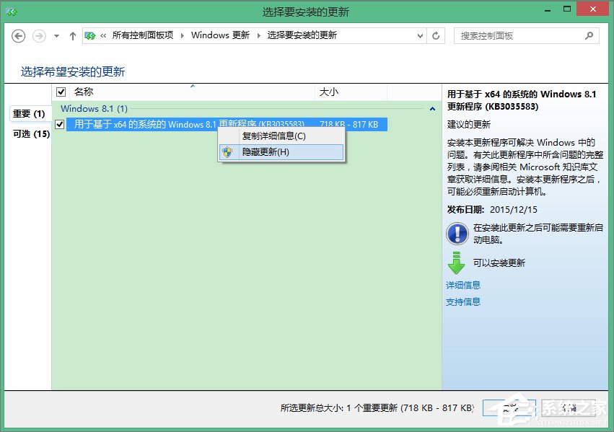The height and width of the screenshot is (432, 614).
Task: Refresh the page with the refresh icon
Action: pos(436,35)
